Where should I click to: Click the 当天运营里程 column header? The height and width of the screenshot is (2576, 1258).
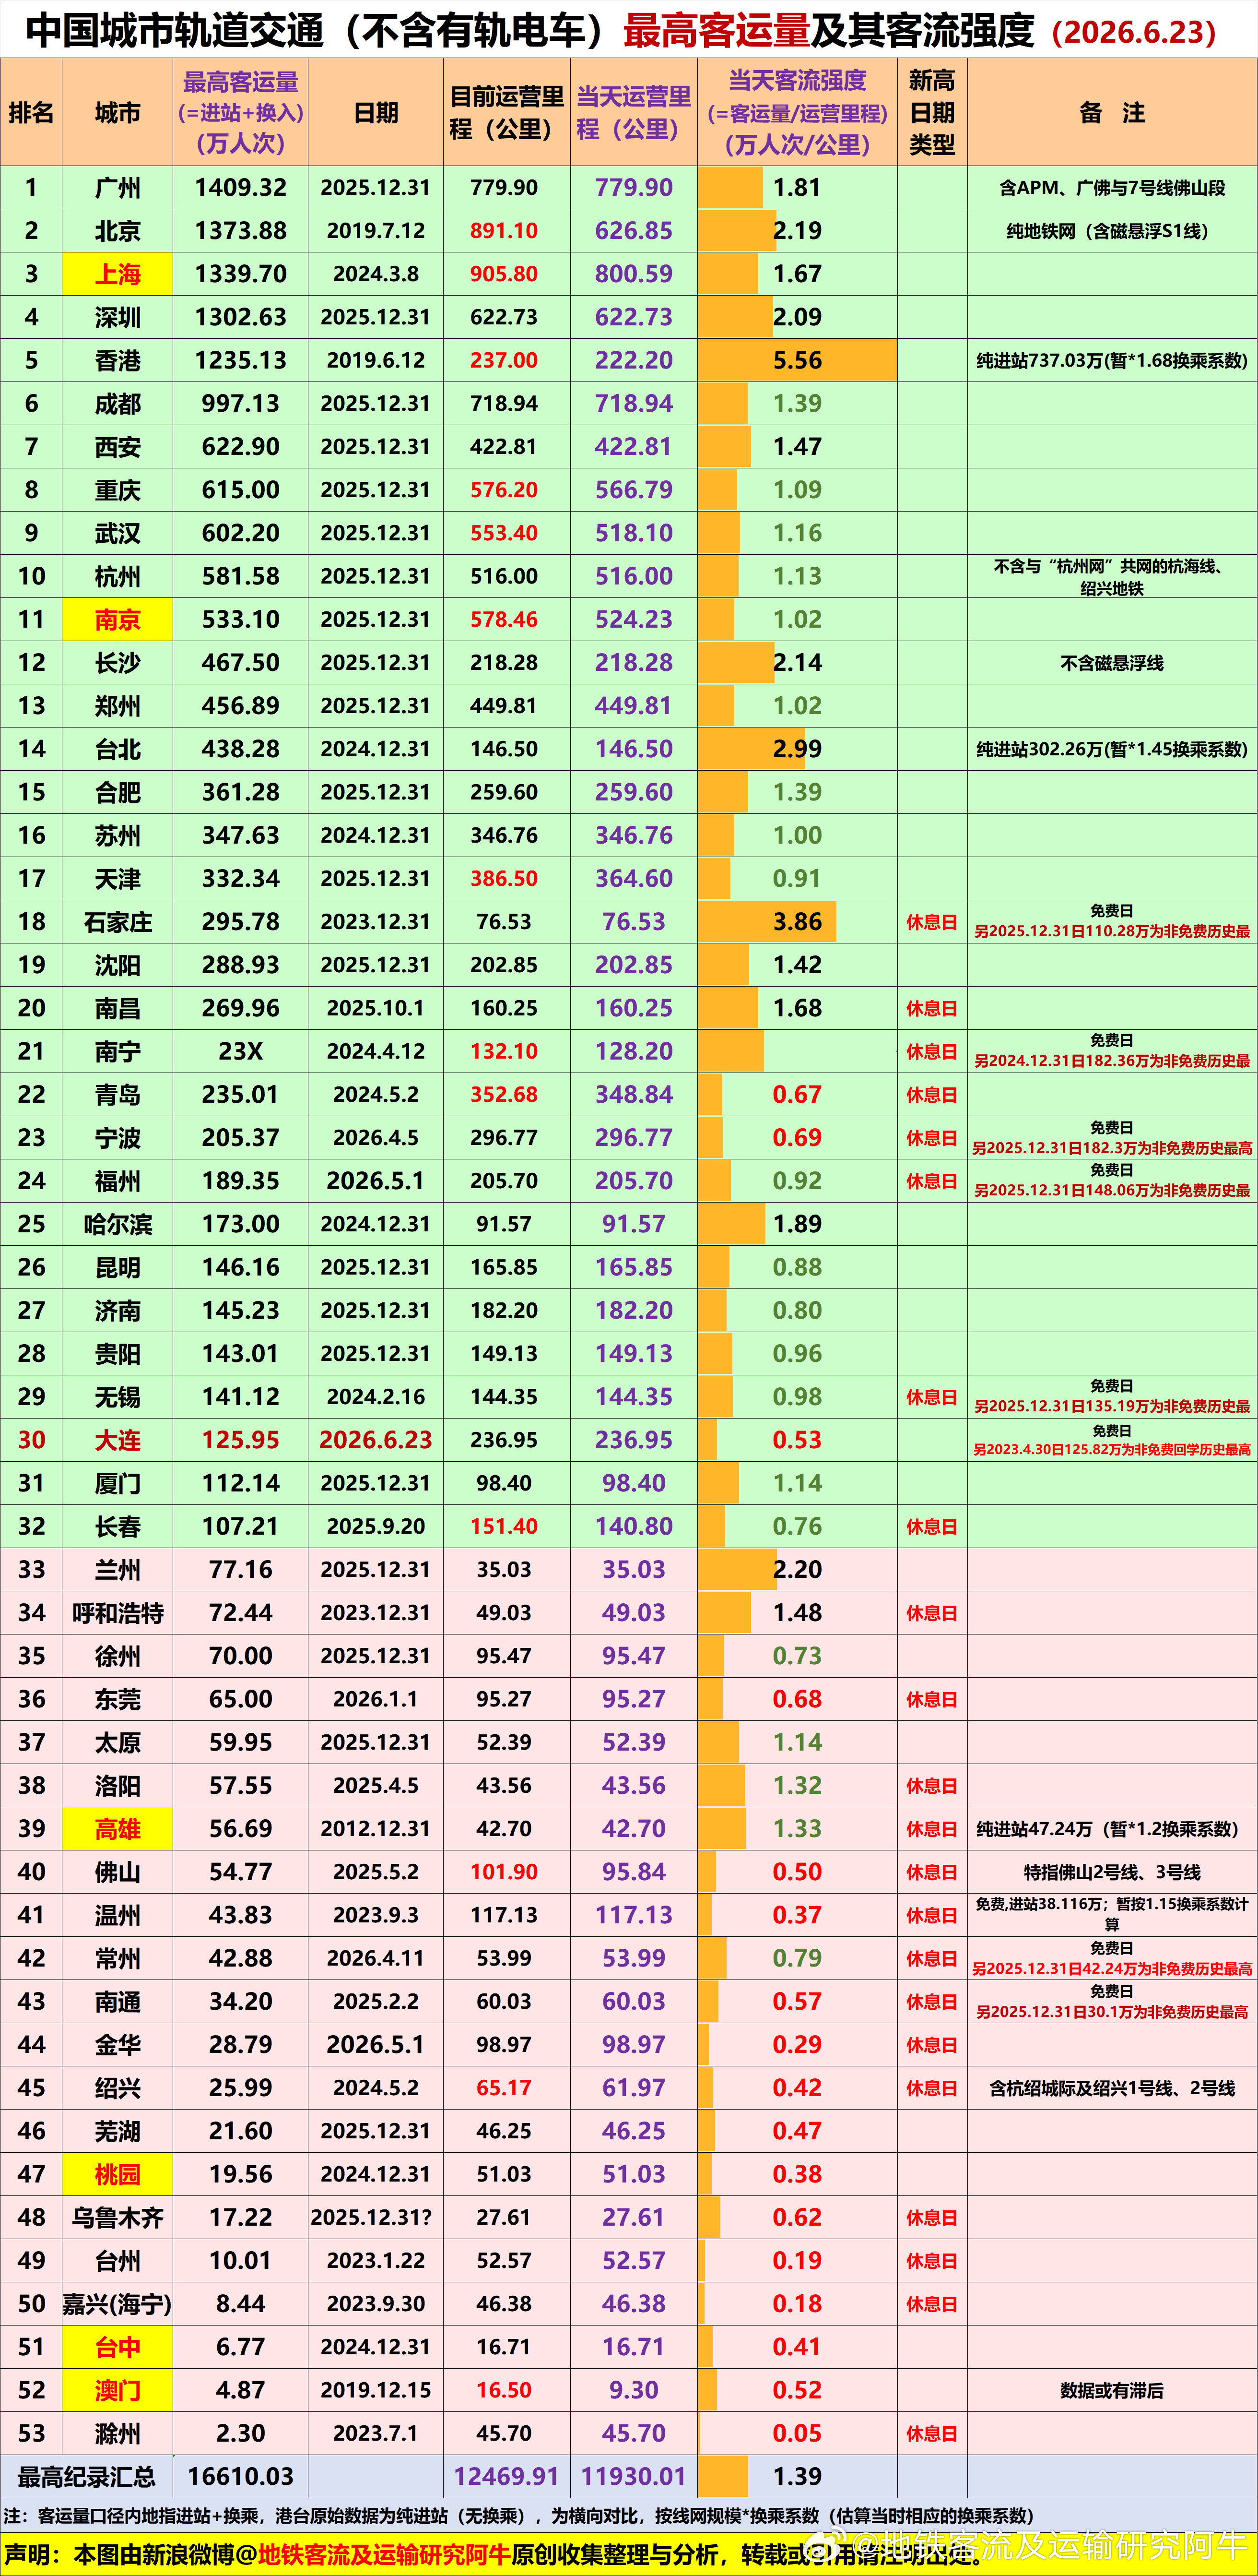click(634, 112)
